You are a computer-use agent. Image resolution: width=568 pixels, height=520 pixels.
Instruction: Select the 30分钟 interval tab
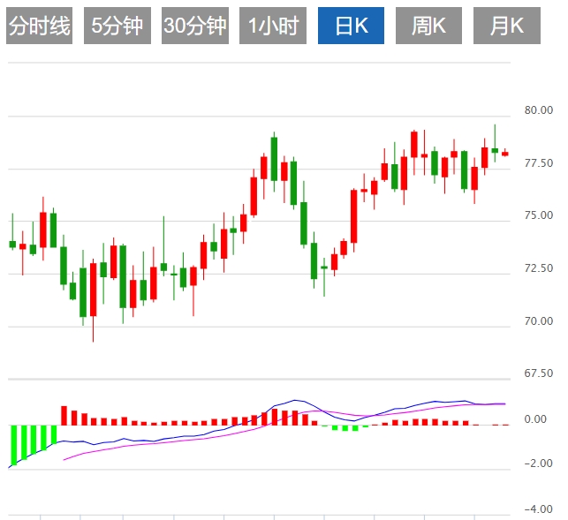point(195,26)
